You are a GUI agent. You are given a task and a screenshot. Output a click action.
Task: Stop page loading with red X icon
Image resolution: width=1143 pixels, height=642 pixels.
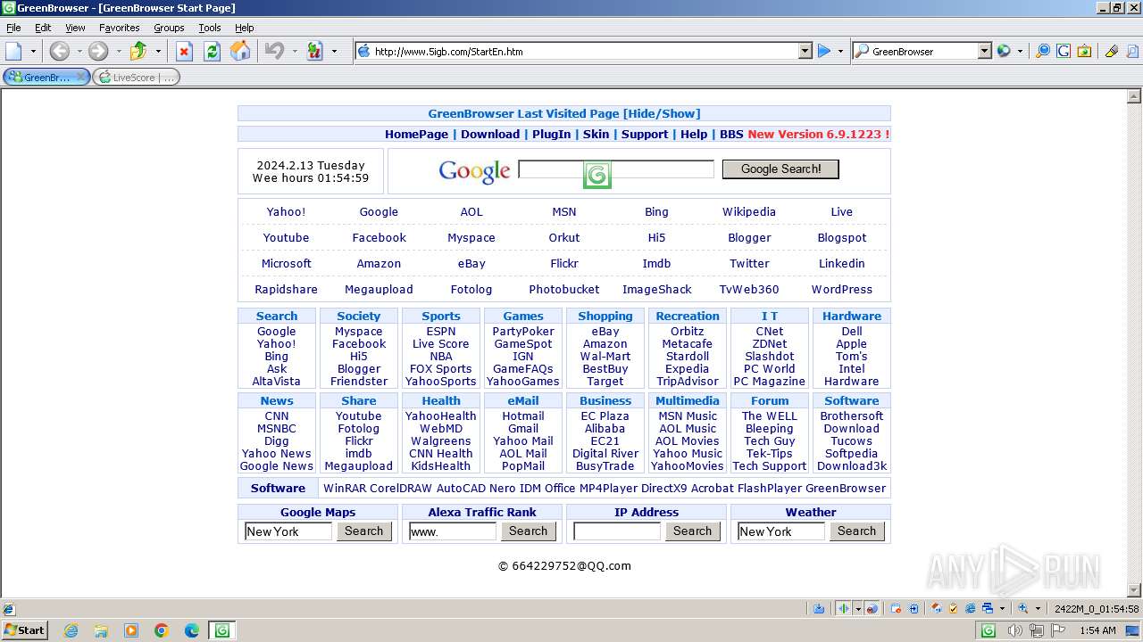point(184,51)
